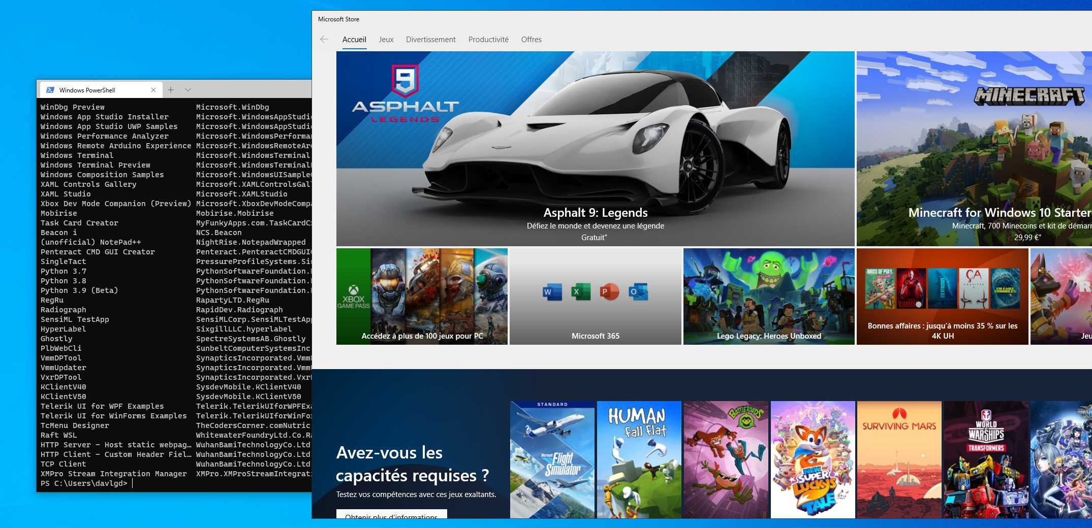Click the Microsoft Store window title
1092x528 pixels.
(338, 19)
